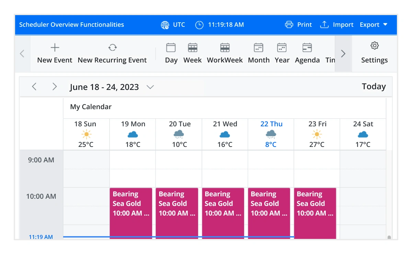Click the Print printer icon

coord(289,24)
